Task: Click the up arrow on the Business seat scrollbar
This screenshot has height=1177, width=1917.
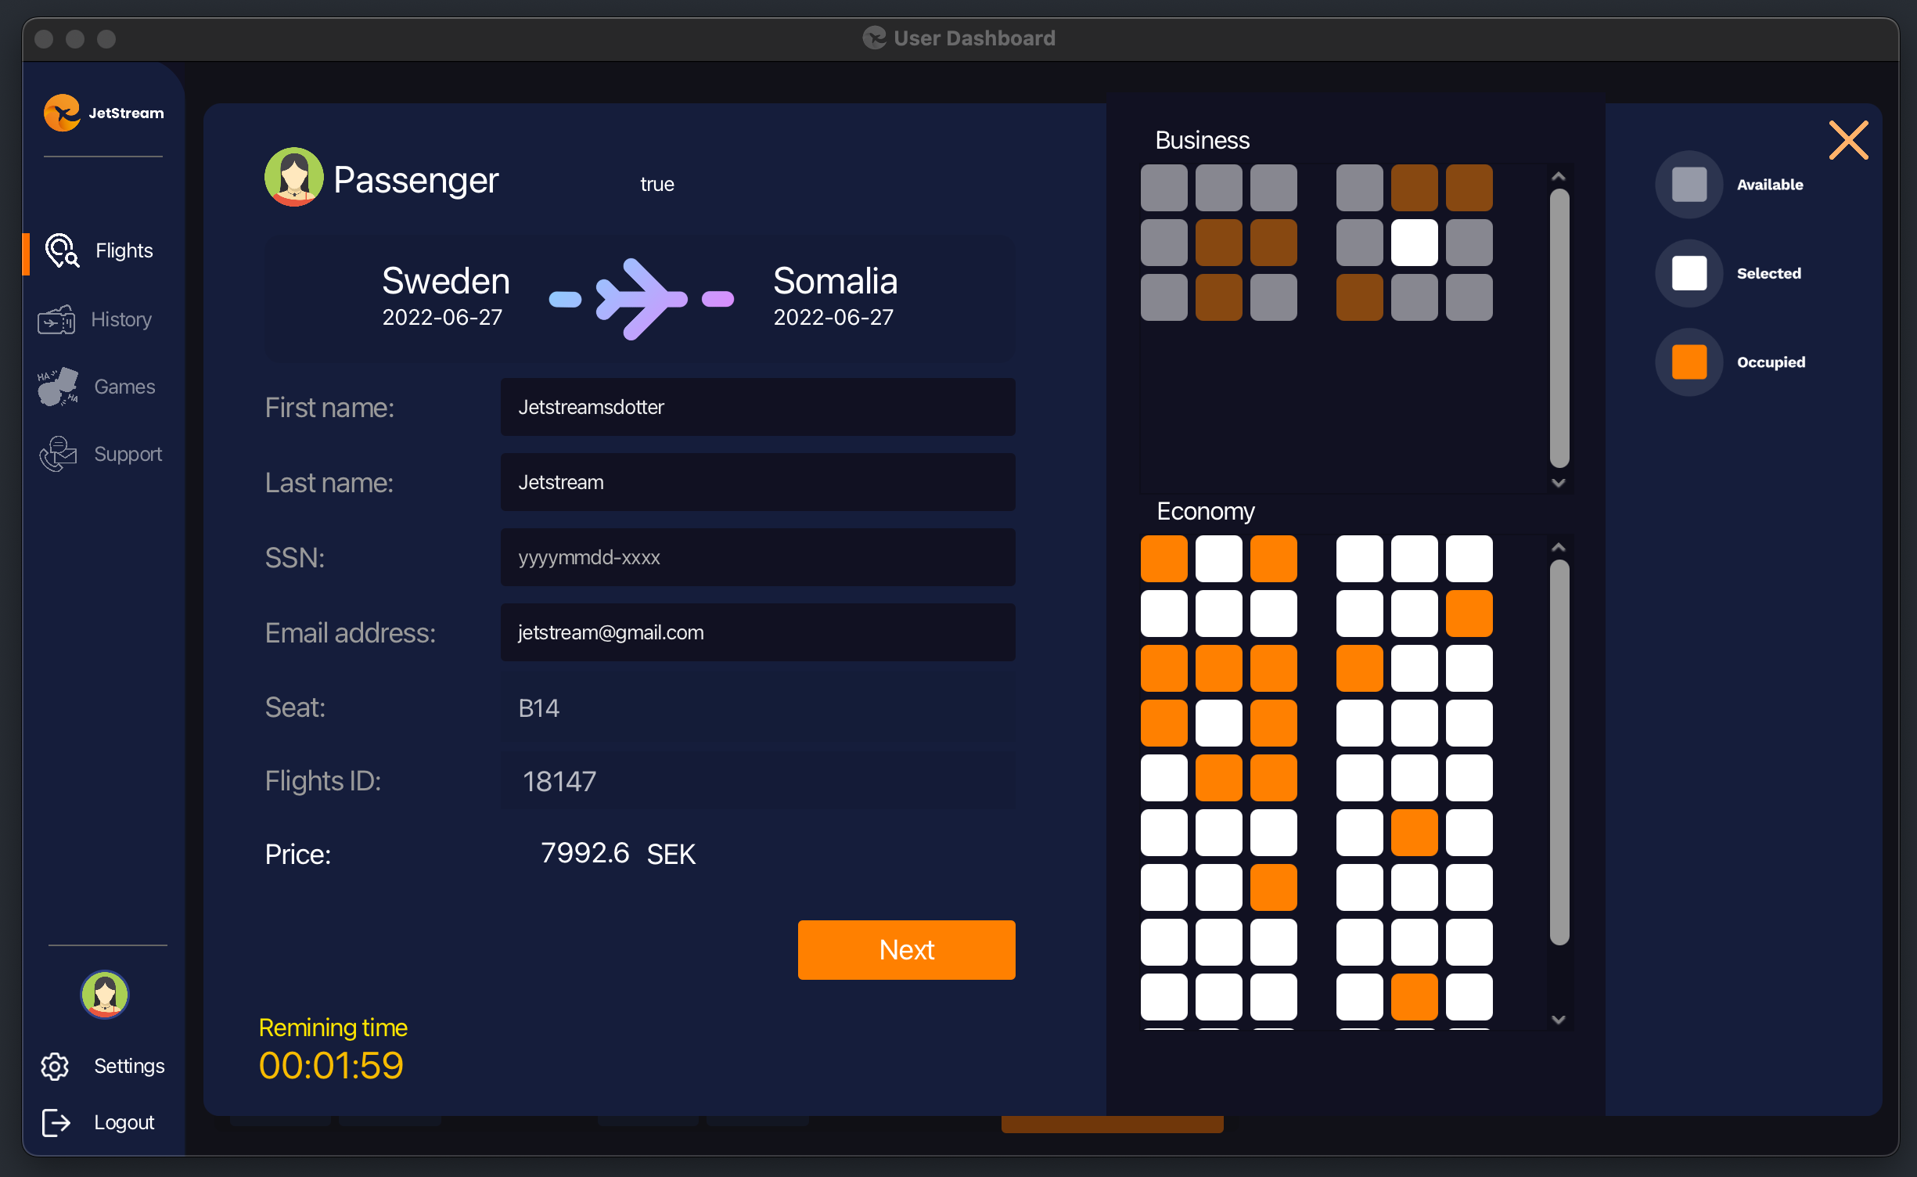Action: coord(1559,176)
